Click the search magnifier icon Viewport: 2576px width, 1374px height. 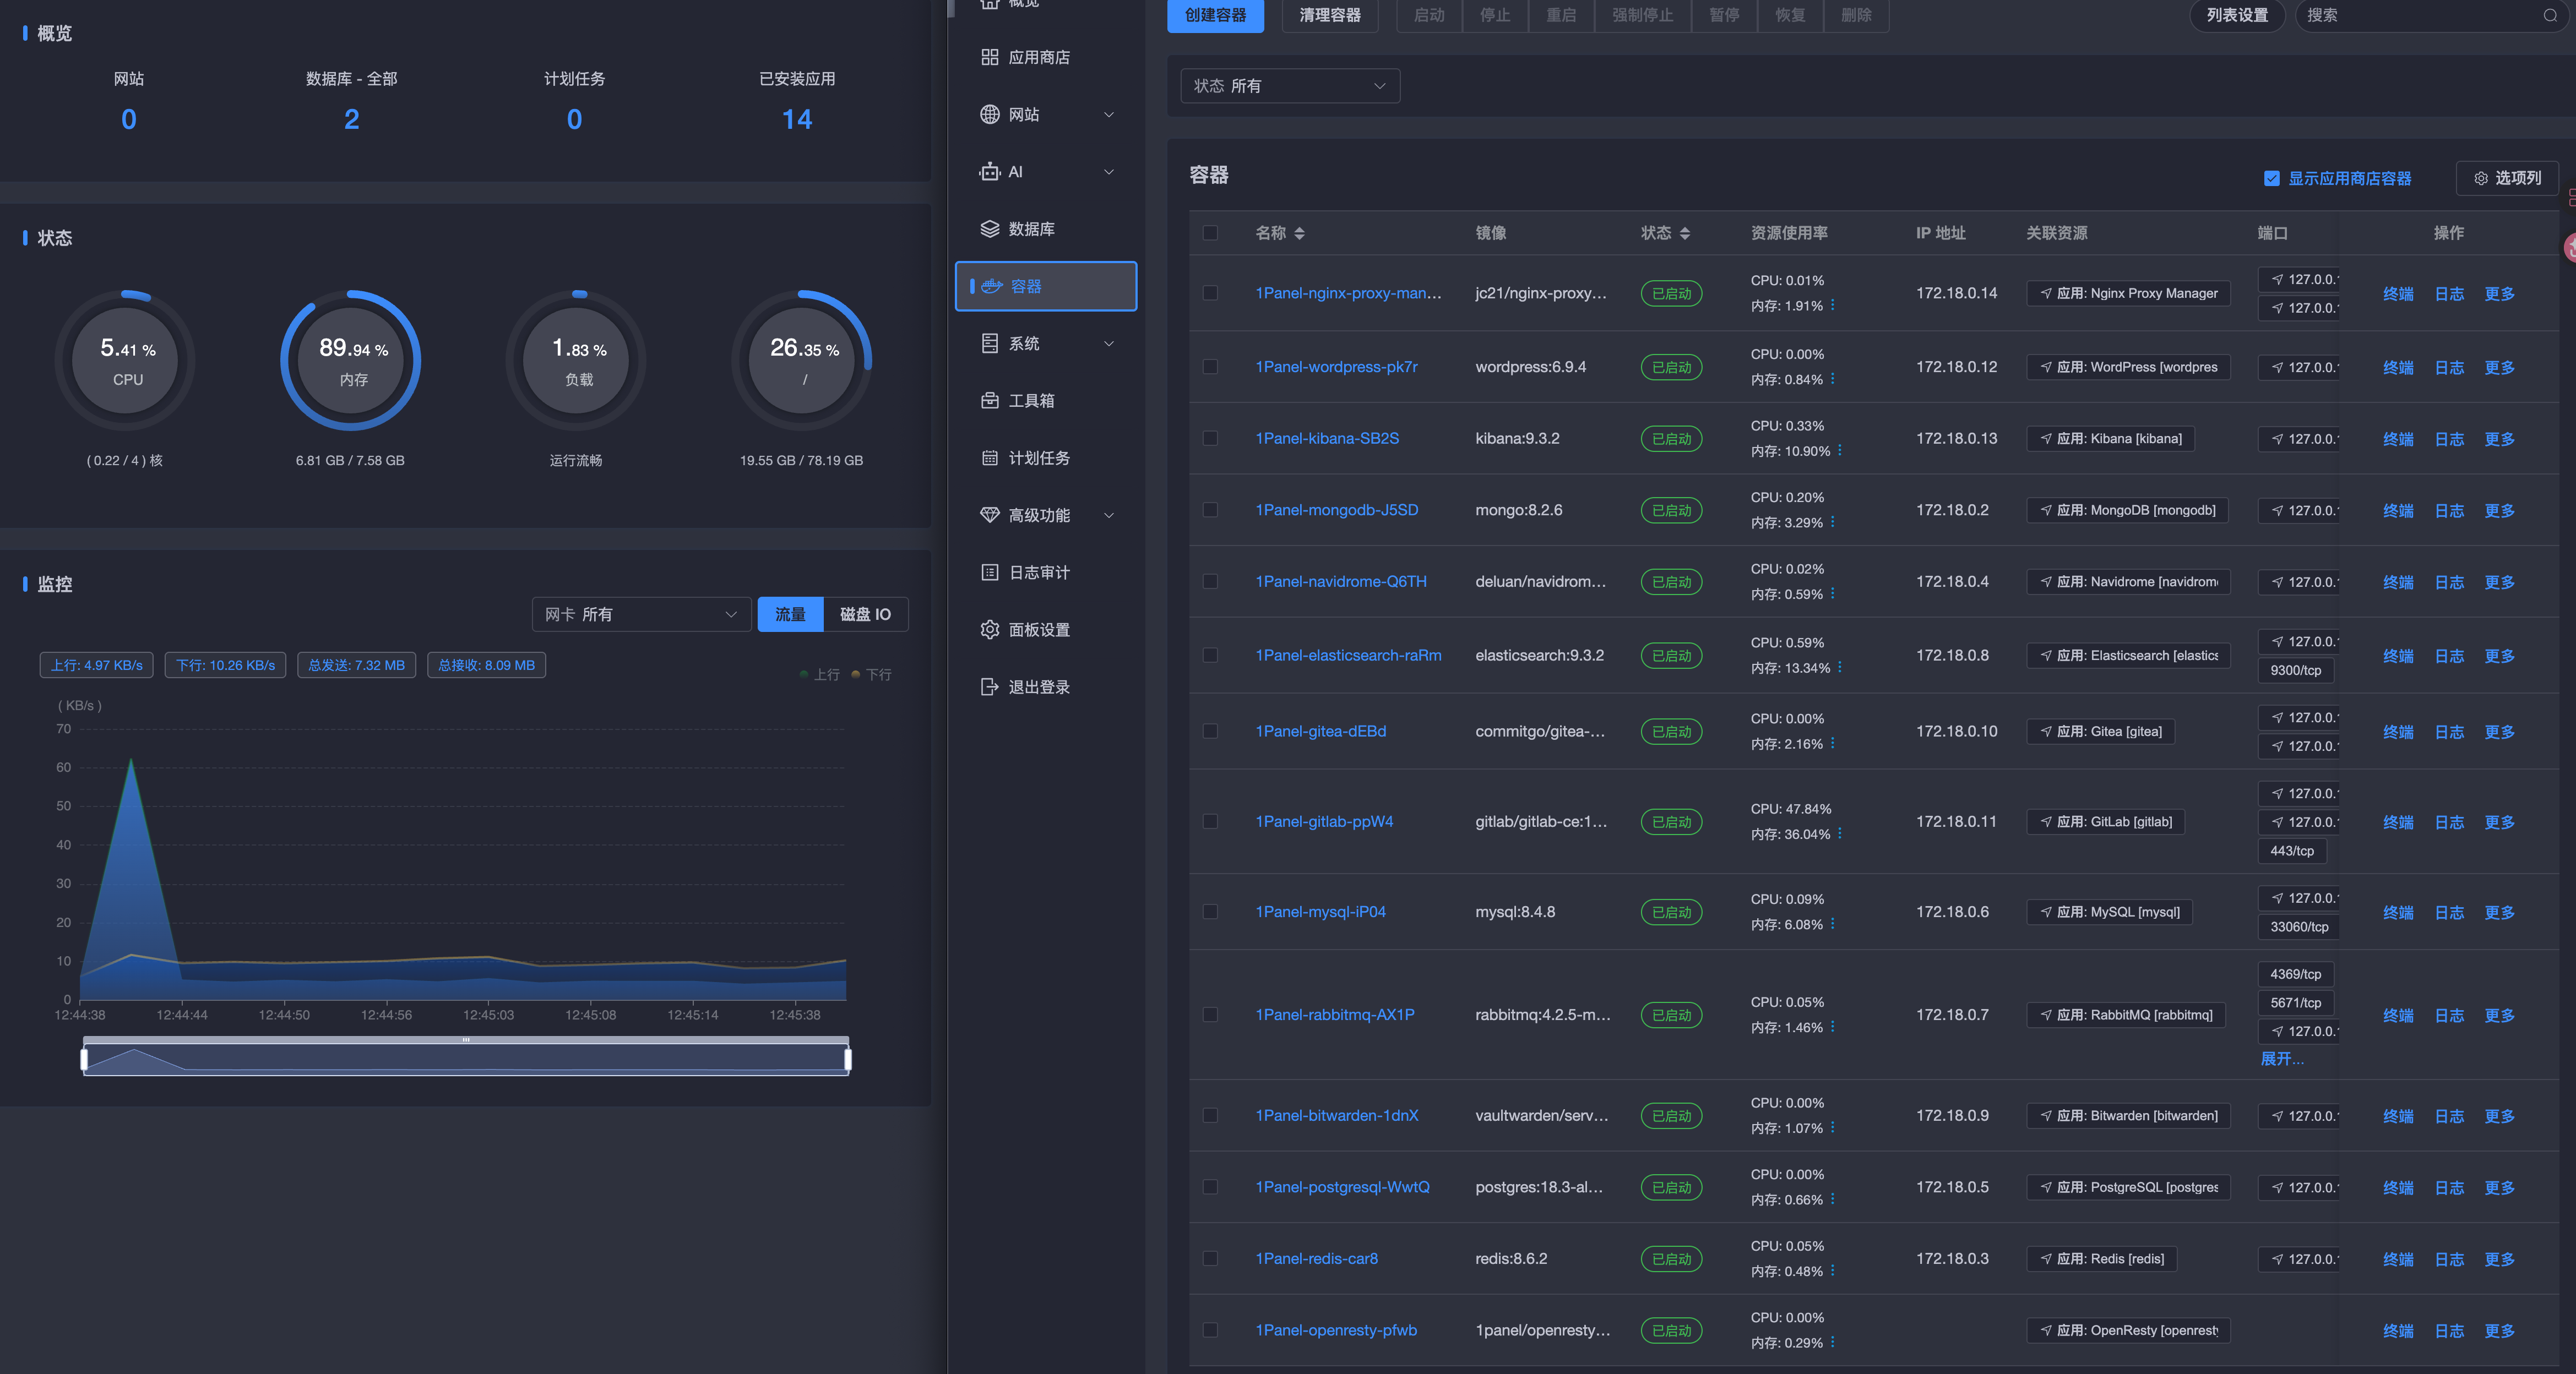tap(2549, 15)
